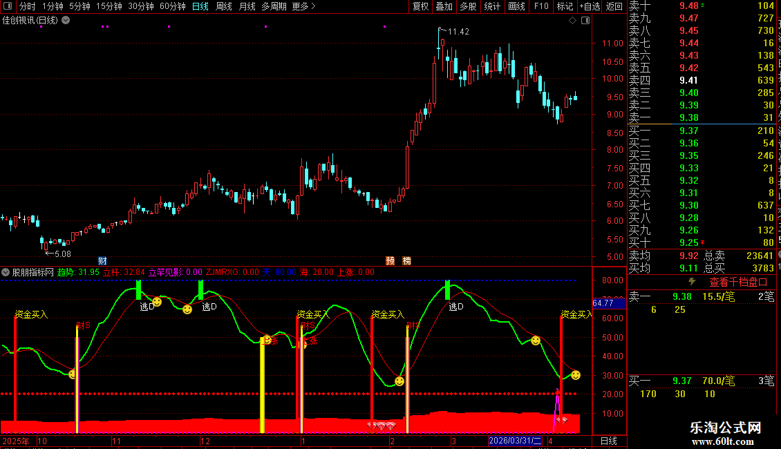Open the 多周期 multi-period view
Image resolution: width=781 pixels, height=449 pixels.
point(274,6)
